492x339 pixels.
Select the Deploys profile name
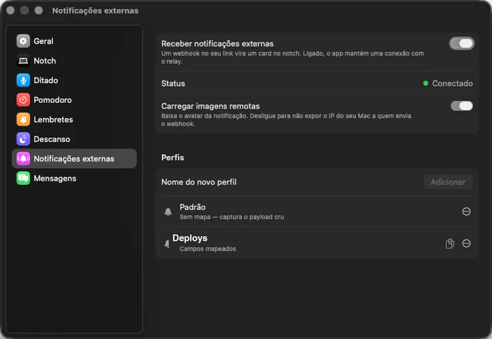190,238
